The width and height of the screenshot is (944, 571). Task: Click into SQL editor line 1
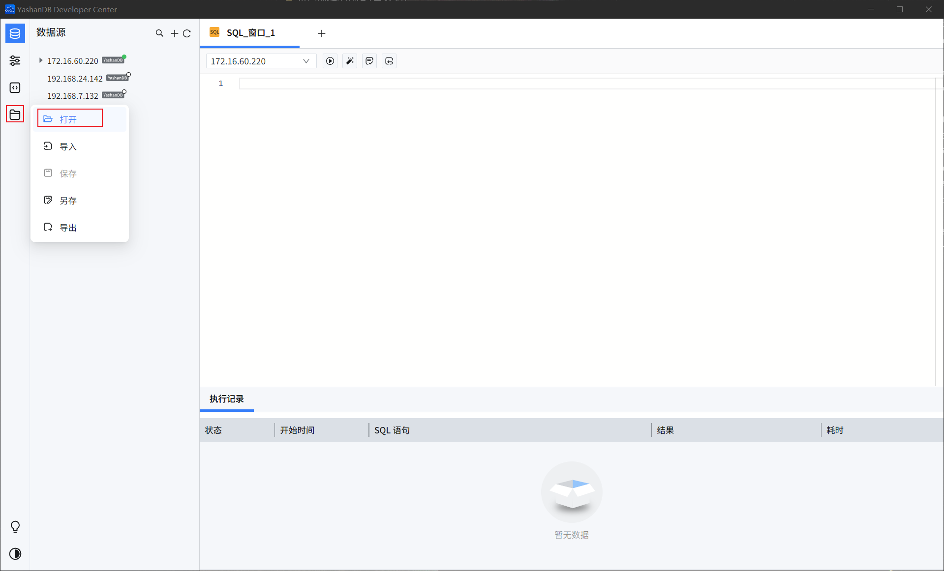pyautogui.click(x=585, y=84)
